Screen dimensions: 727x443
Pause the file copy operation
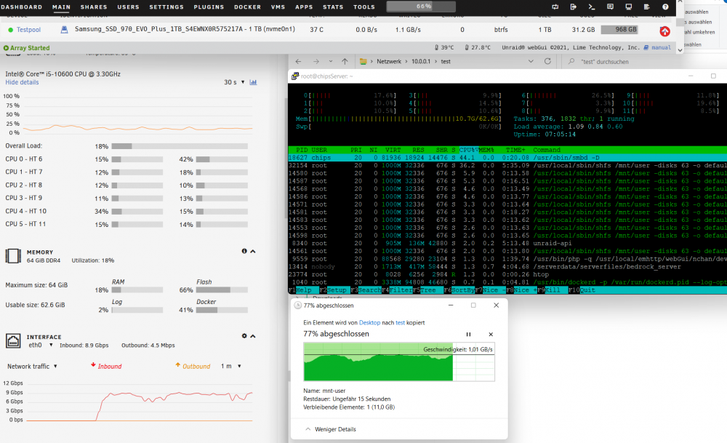click(468, 335)
